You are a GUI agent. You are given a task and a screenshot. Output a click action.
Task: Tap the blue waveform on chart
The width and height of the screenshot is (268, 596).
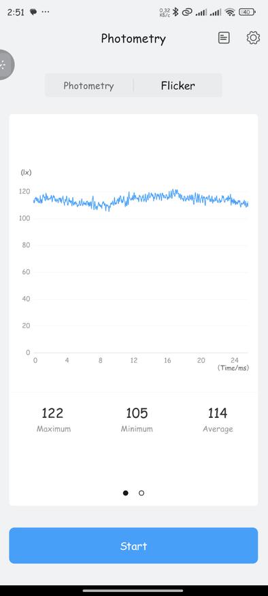(141, 200)
